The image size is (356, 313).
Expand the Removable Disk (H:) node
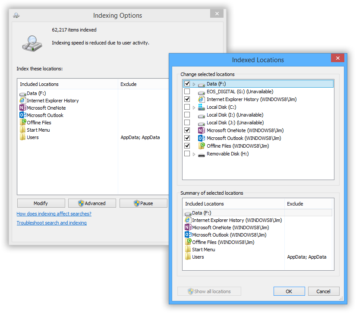point(194,153)
